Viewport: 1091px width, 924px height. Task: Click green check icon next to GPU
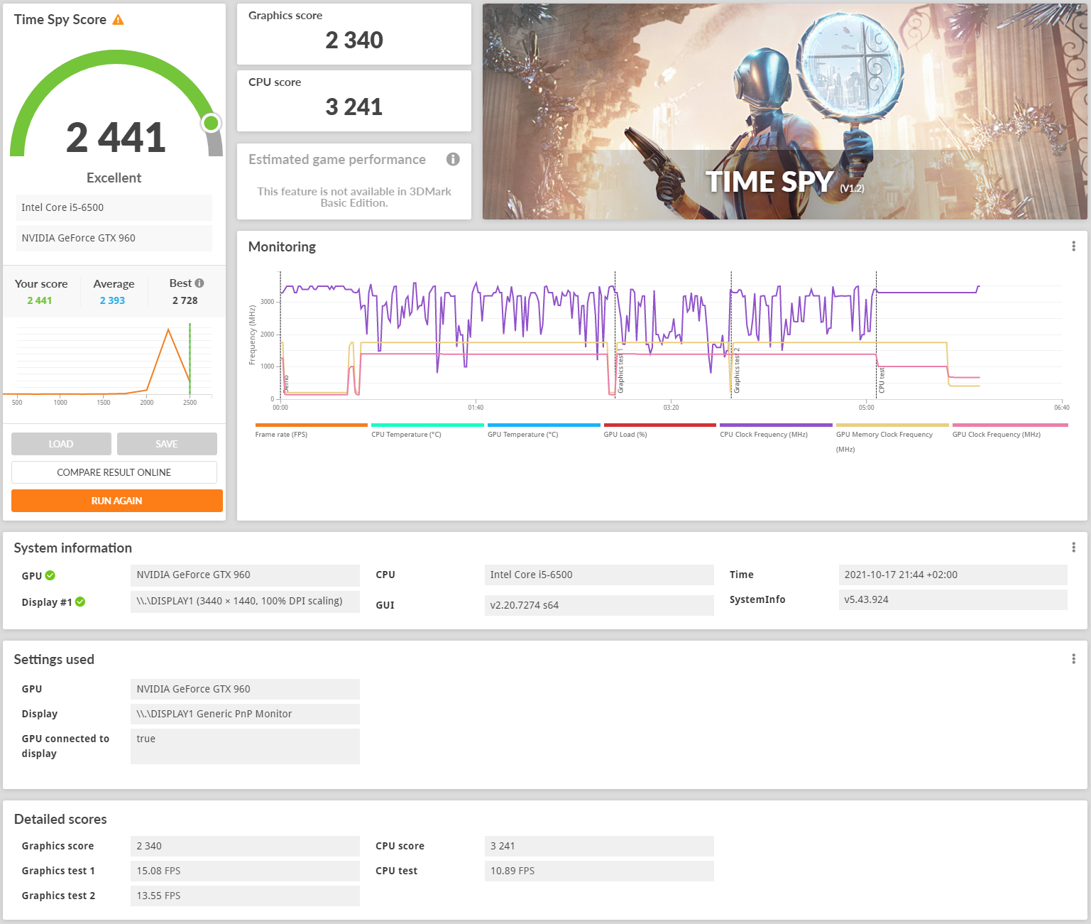50,575
